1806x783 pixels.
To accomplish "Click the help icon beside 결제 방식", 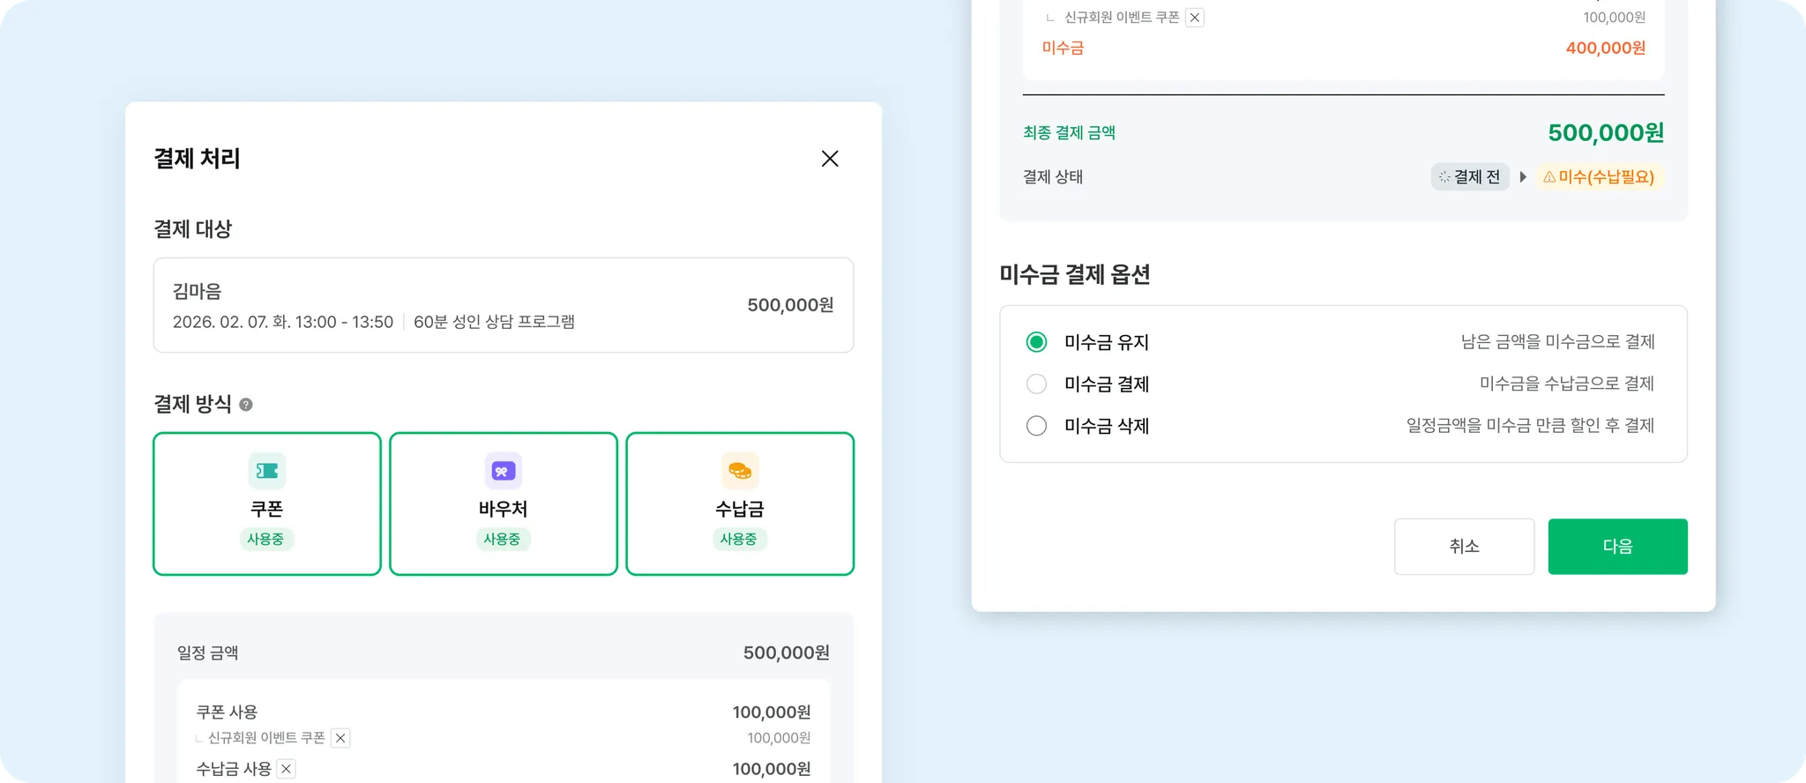I will point(246,405).
